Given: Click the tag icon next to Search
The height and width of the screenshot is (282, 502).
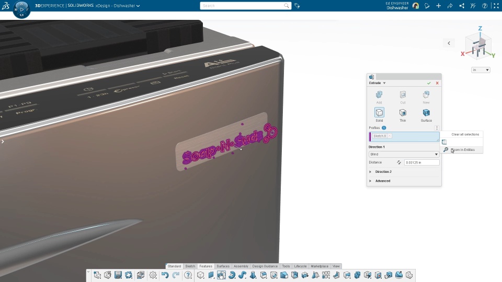Looking at the screenshot, I should pos(297,6).
